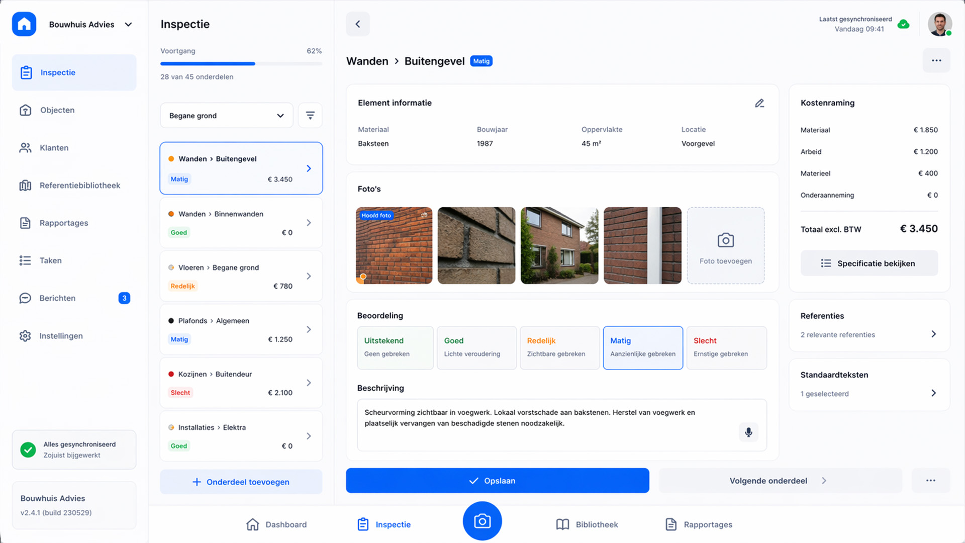Expand the Vloeren Begane grond chevron
Viewport: 965px width, 543px height.
[x=309, y=276]
